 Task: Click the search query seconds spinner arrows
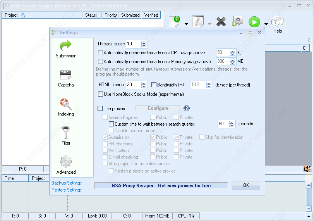click(232, 124)
